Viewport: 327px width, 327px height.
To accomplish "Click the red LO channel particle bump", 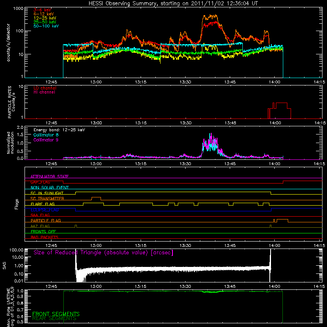I will point(280,110).
